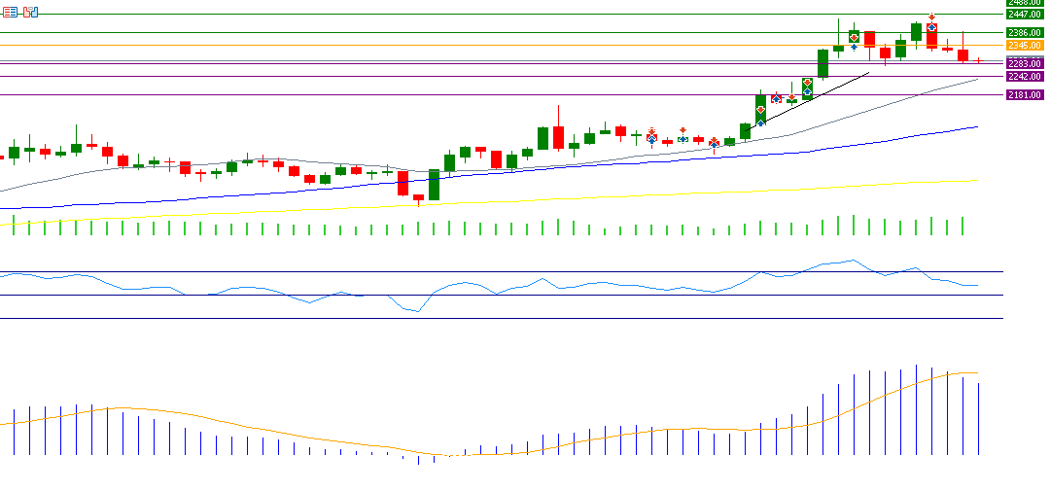The width and height of the screenshot is (1050, 491).
Task: Click the trade arrows on the small green candle at the 2181 line
Action: click(x=791, y=98)
